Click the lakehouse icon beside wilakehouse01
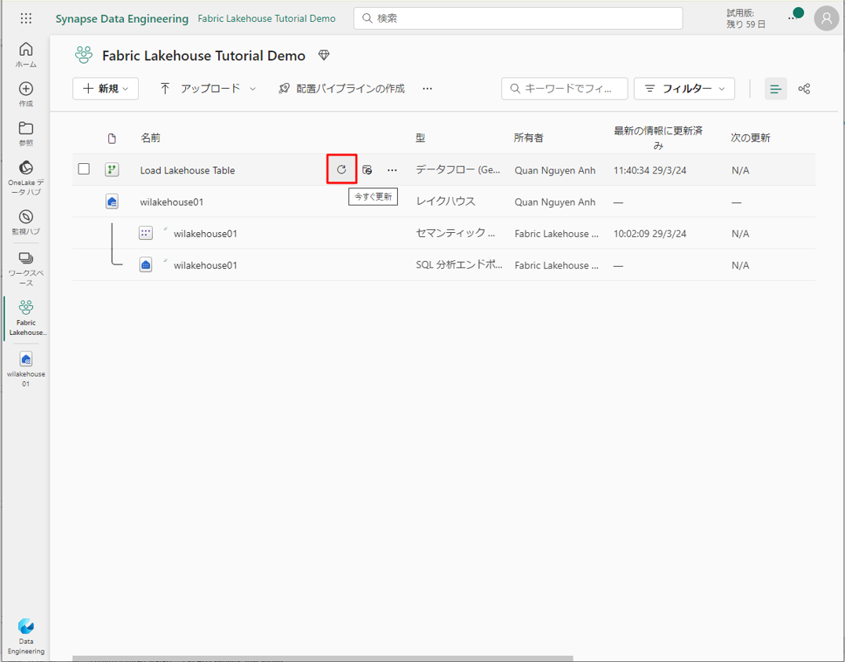The width and height of the screenshot is (845, 662). (x=111, y=202)
